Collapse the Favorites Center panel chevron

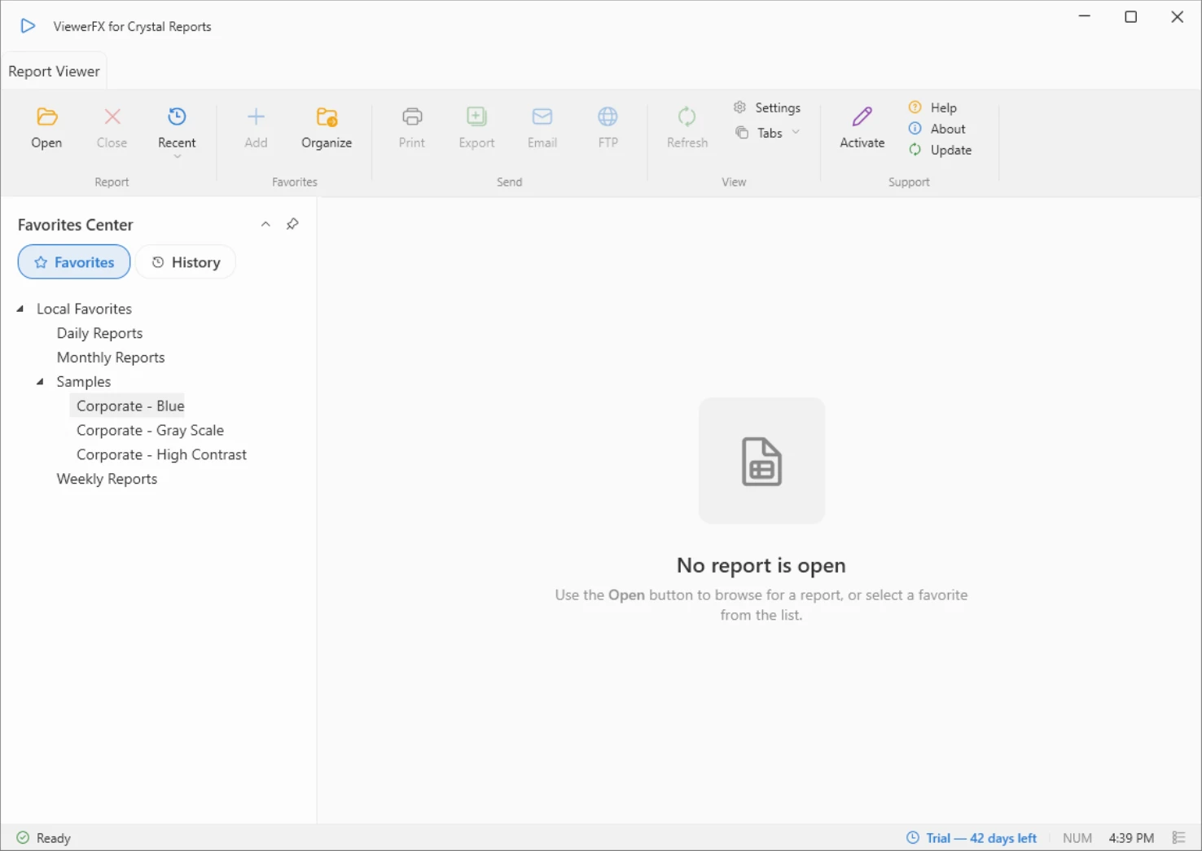pos(265,224)
